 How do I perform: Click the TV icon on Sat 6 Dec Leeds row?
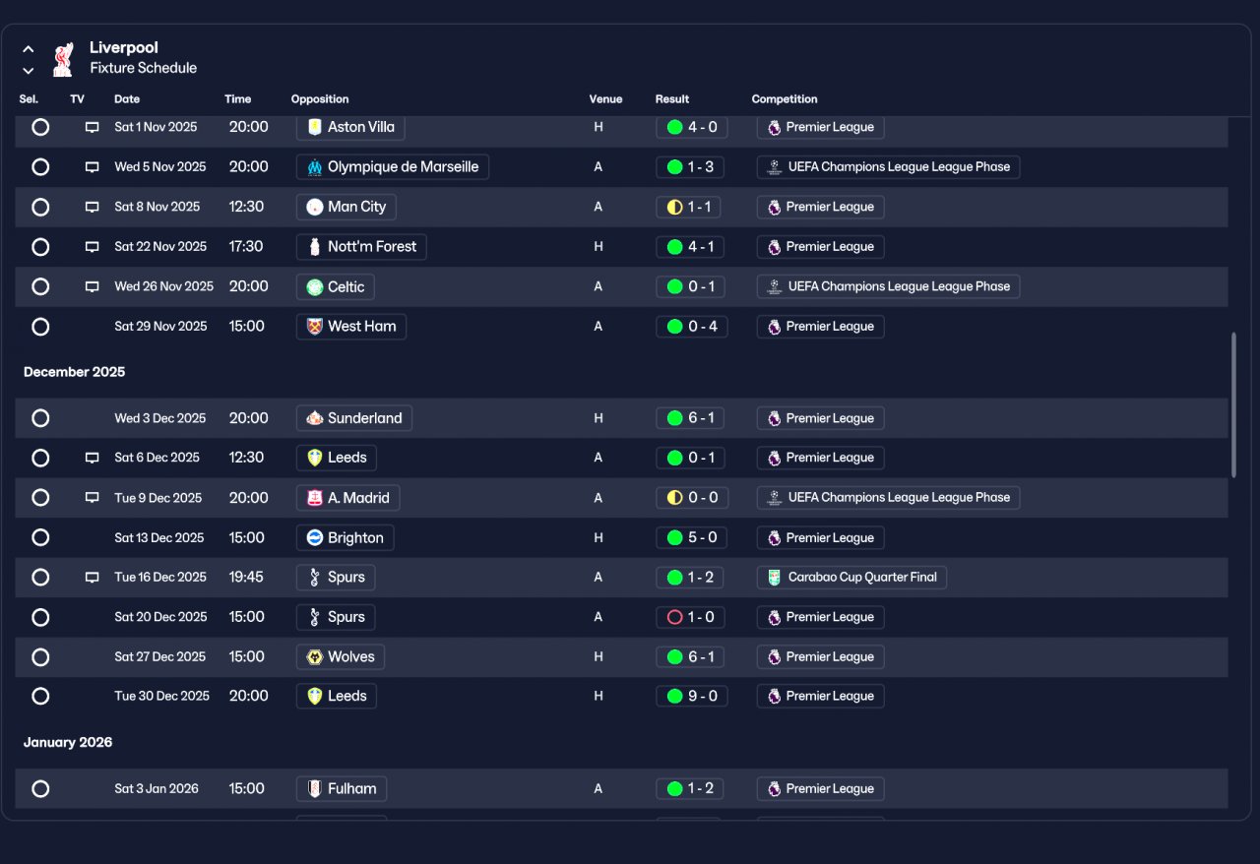(x=92, y=458)
